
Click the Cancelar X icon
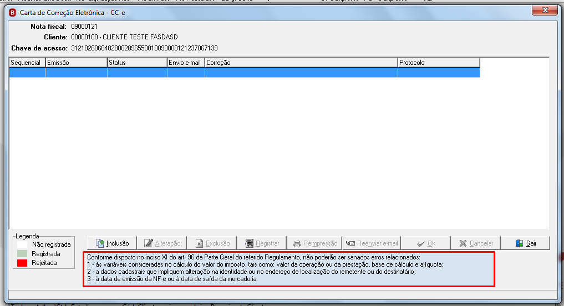pyautogui.click(x=463, y=243)
